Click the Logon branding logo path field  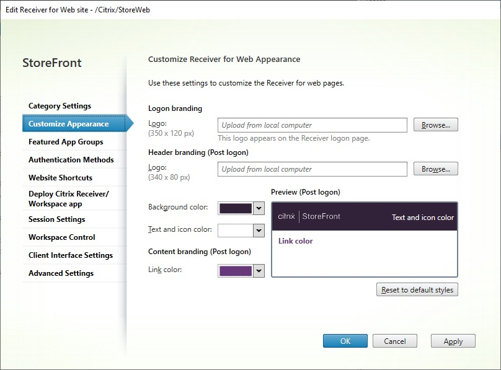pyautogui.click(x=312, y=125)
